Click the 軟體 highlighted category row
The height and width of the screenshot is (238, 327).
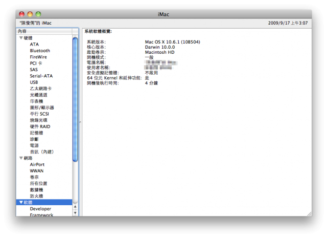[x=44, y=202]
